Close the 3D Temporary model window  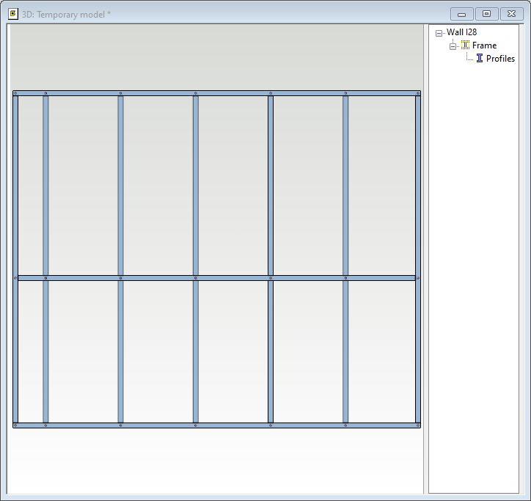coord(510,14)
